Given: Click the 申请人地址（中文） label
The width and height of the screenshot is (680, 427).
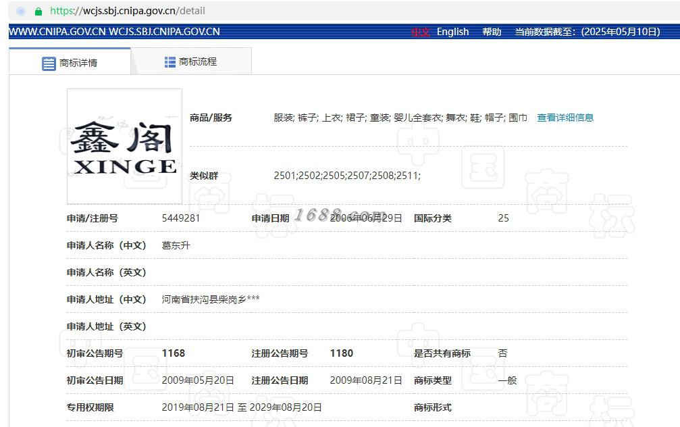Looking at the screenshot, I should pyautogui.click(x=106, y=299).
